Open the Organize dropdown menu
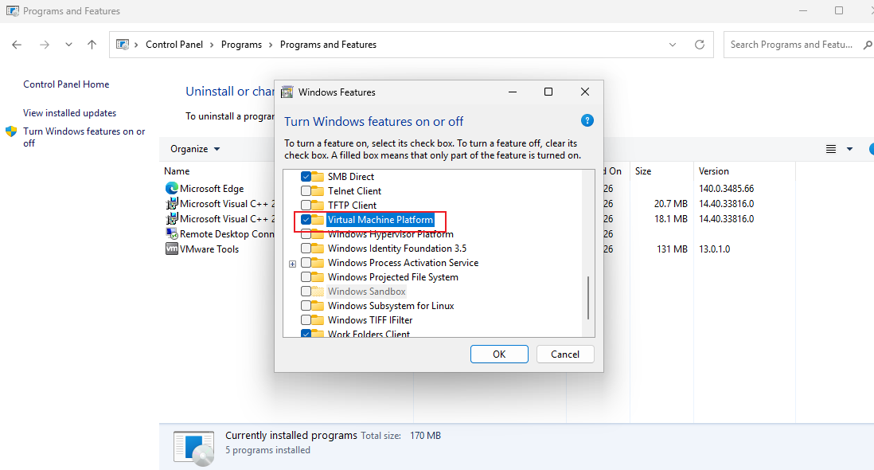 pyautogui.click(x=195, y=149)
